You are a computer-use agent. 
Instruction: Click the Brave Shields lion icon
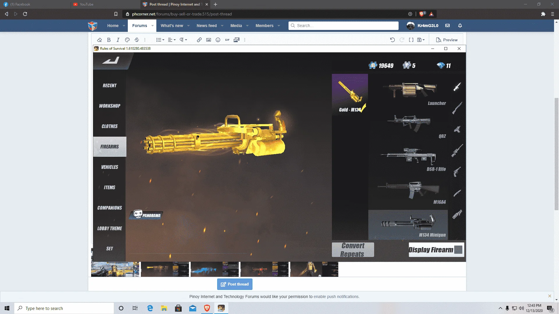pos(421,14)
